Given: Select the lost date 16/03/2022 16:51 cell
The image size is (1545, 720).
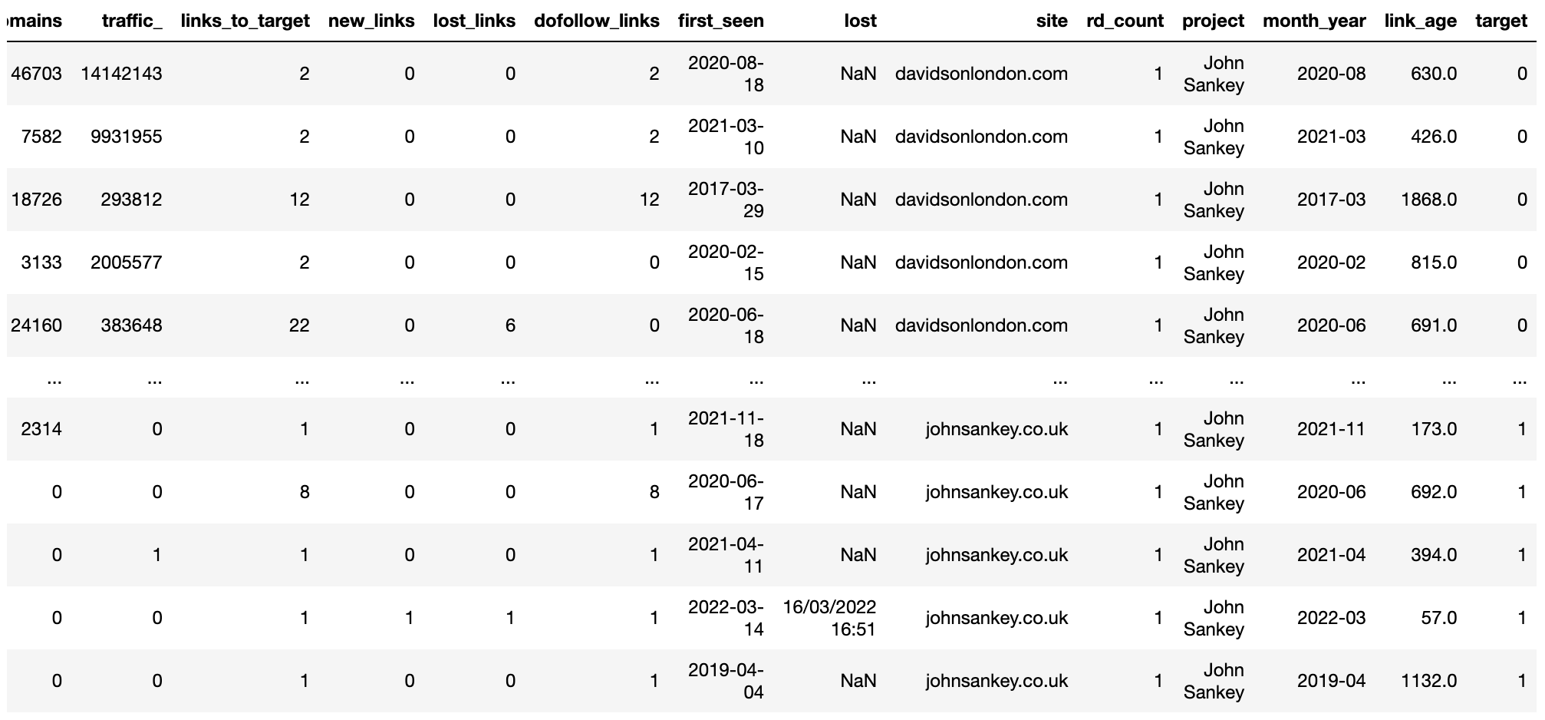Looking at the screenshot, I should click(829, 618).
